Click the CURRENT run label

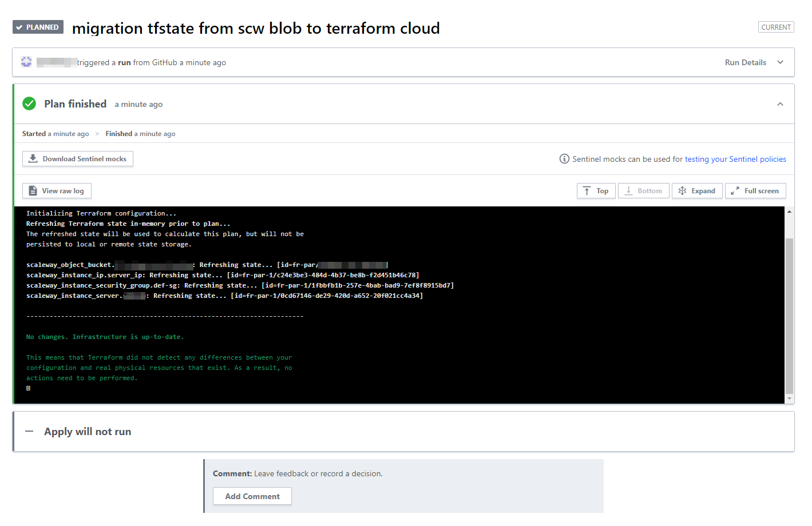point(776,27)
